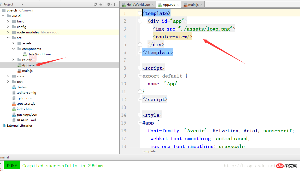Image resolution: width=300 pixels, height=171 pixels.
Task: Select the .editorconfig file
Action: pyautogui.click(x=27, y=93)
